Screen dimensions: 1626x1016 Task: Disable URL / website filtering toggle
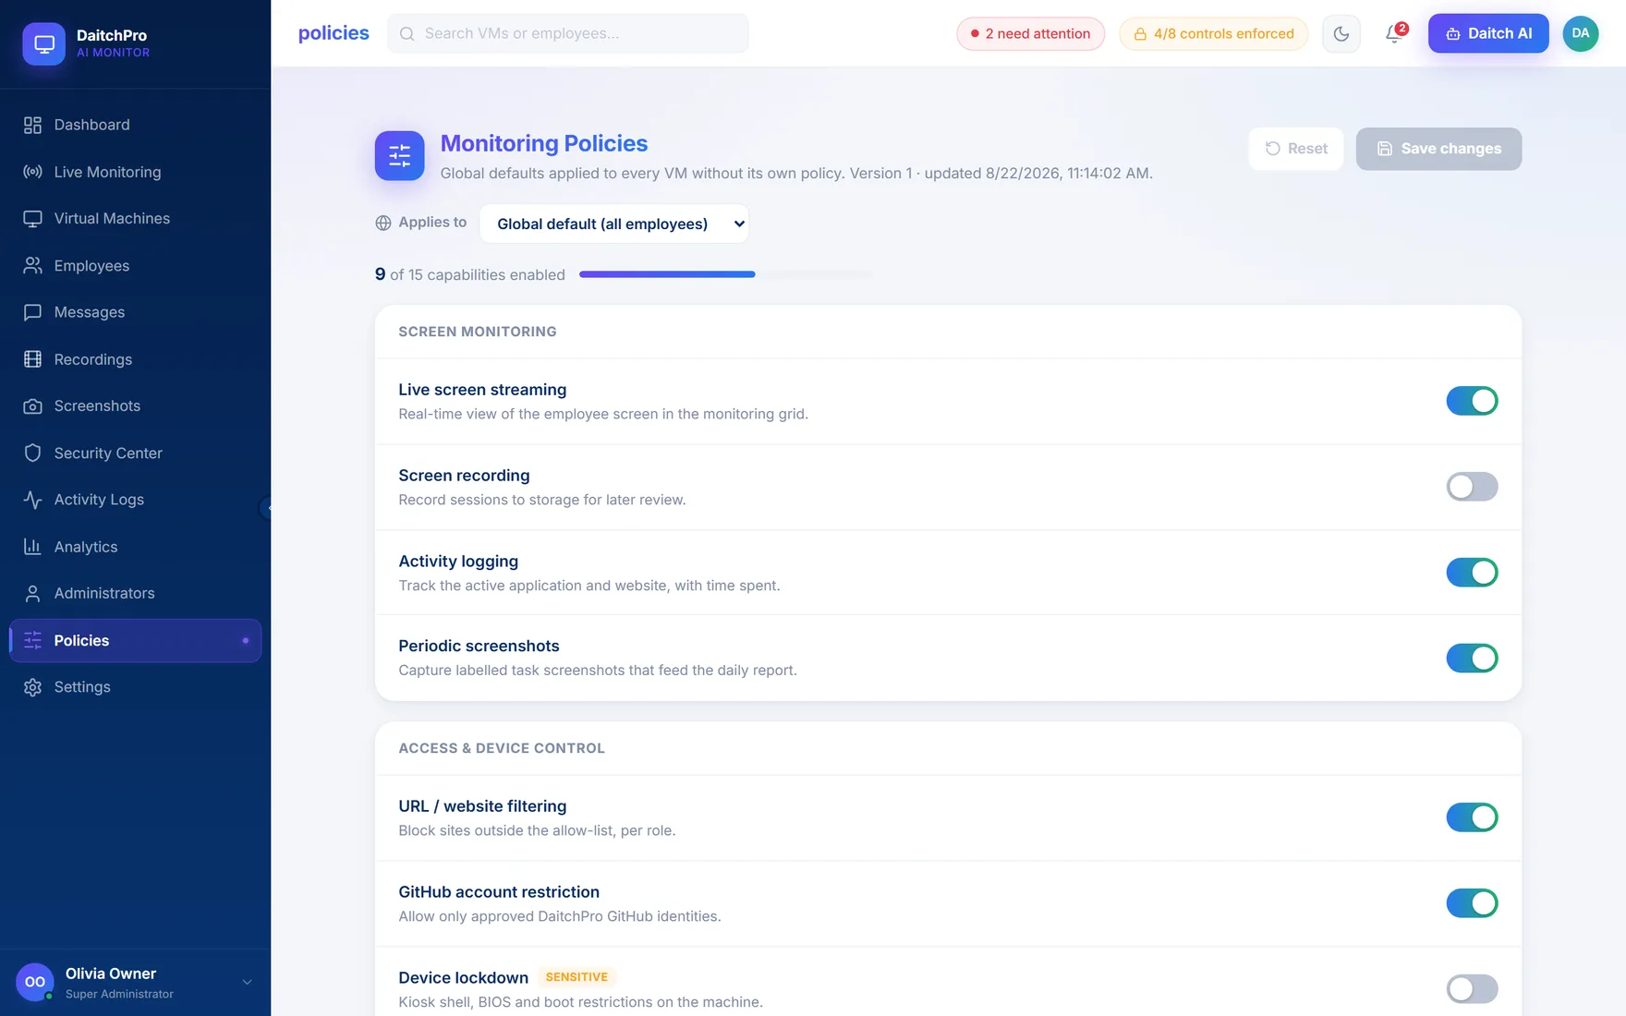tap(1472, 817)
